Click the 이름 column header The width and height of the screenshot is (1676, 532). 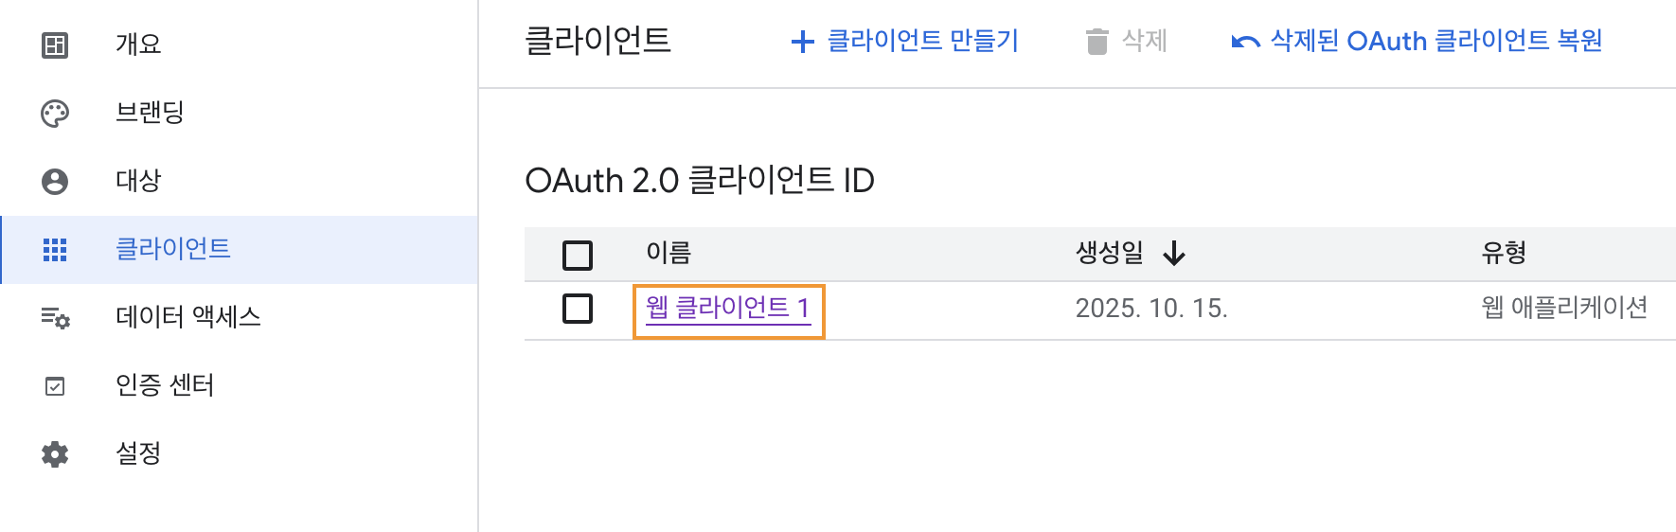669,253
